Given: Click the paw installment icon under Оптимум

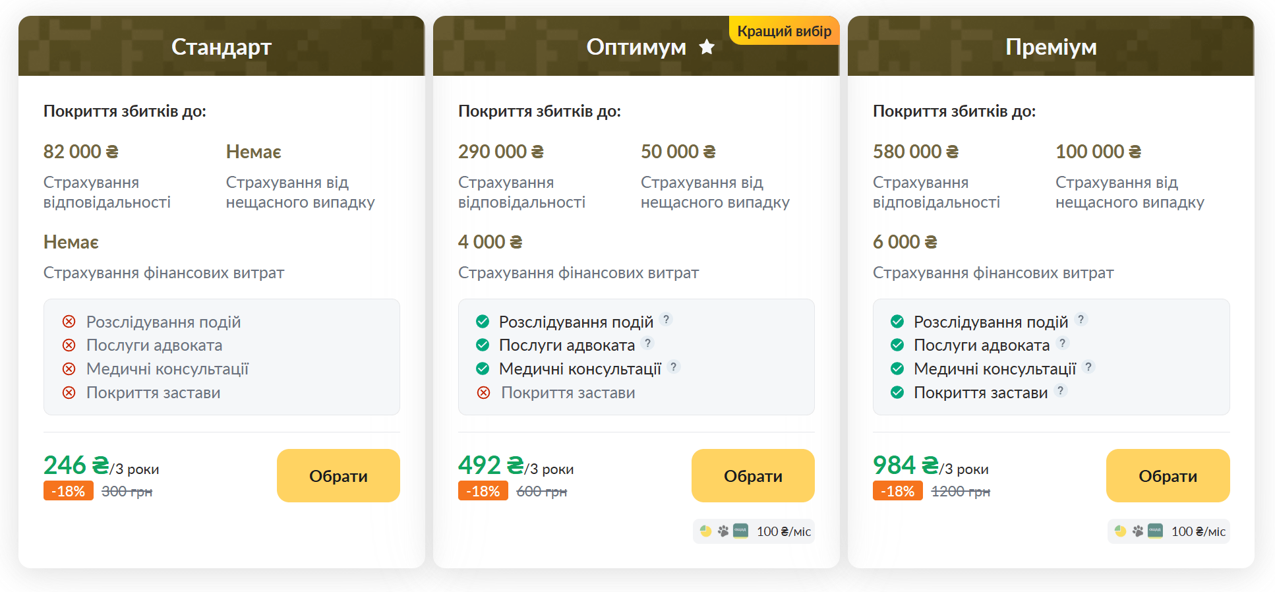Looking at the screenshot, I should point(723,531).
